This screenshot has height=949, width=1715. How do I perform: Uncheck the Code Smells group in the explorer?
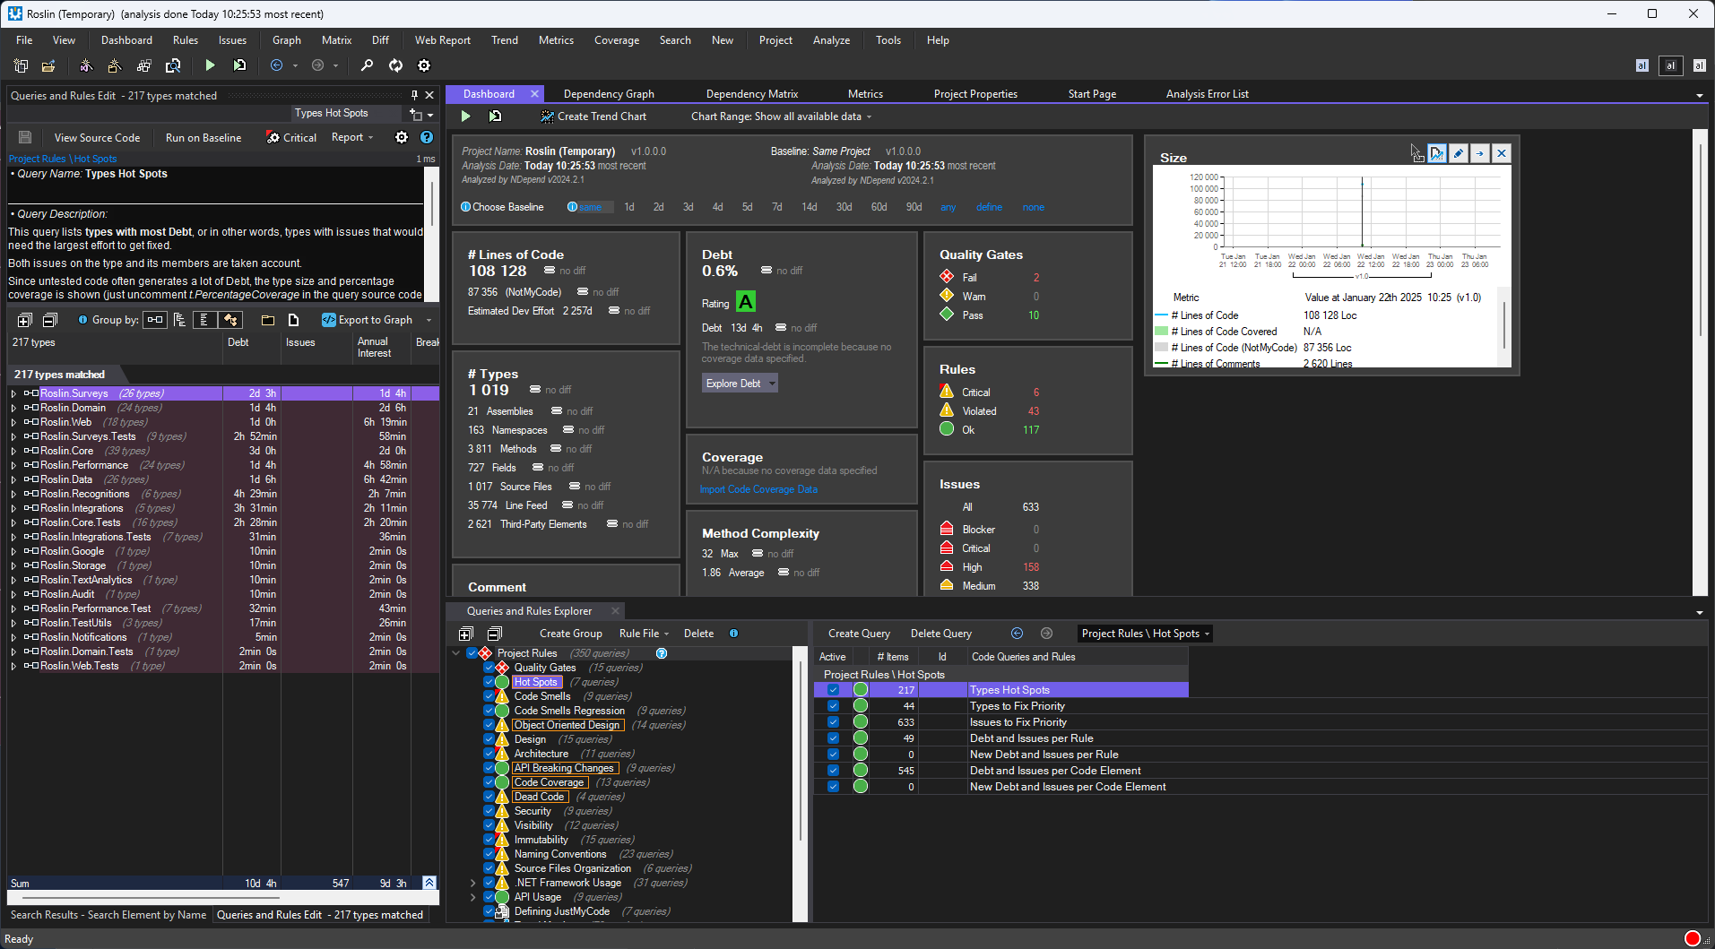pyautogui.click(x=489, y=696)
